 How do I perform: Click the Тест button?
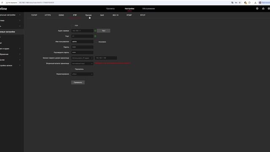coord(103,31)
